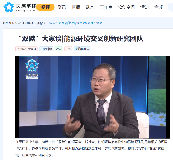Viewport: 173px width, 160px height.
Task: Click the 环保 tag
Action: pyautogui.click(x=68, y=49)
